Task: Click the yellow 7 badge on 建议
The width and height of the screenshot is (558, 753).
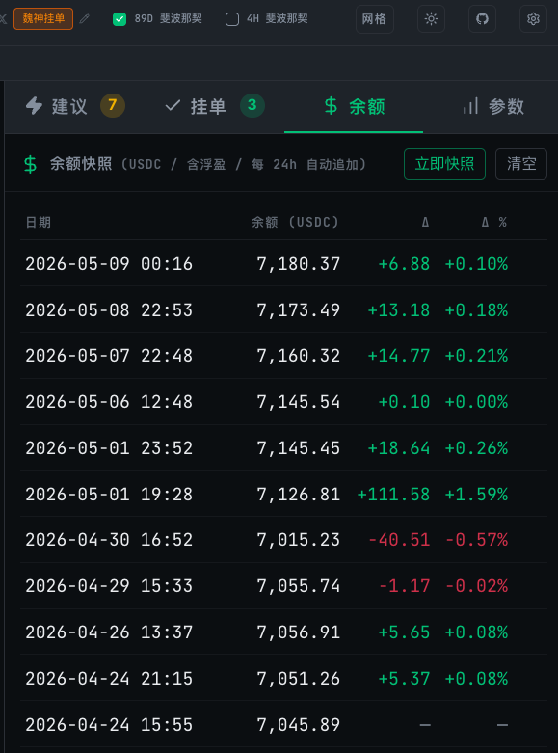Action: click(x=113, y=106)
